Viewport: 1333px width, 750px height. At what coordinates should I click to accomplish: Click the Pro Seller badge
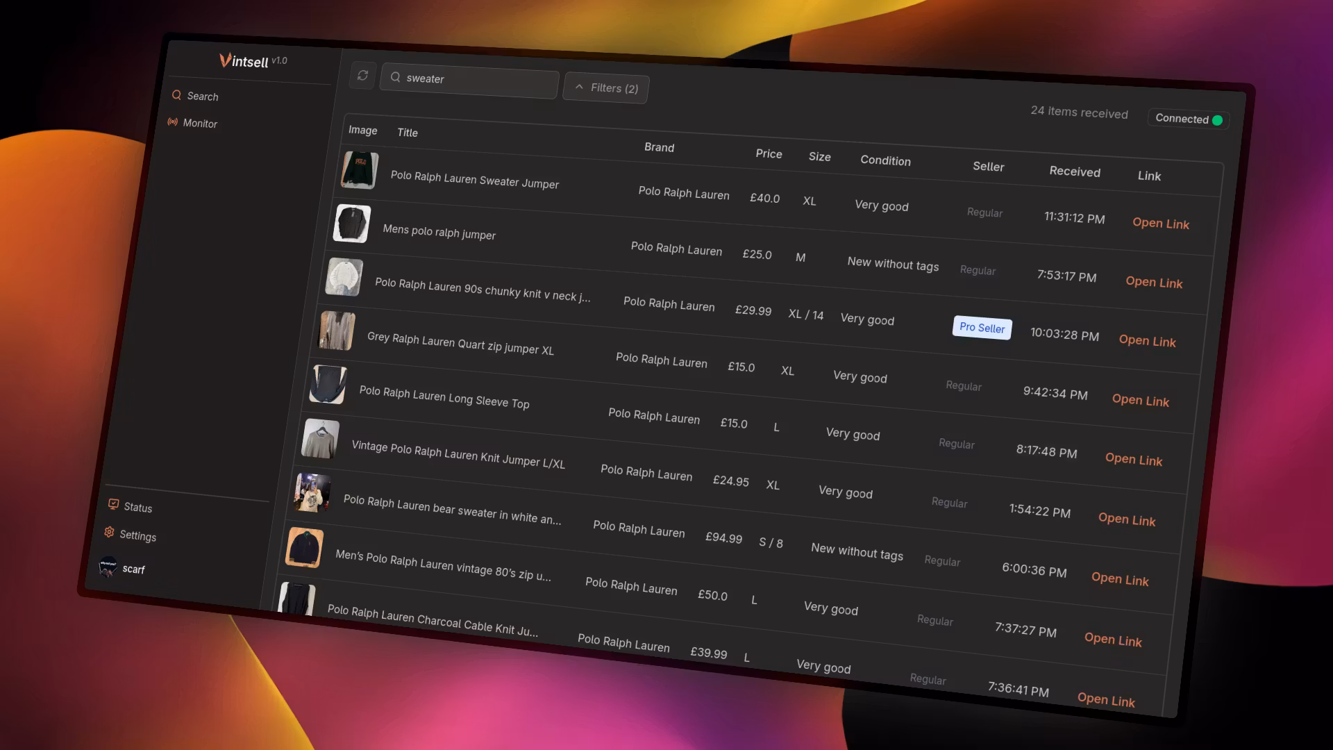click(982, 328)
